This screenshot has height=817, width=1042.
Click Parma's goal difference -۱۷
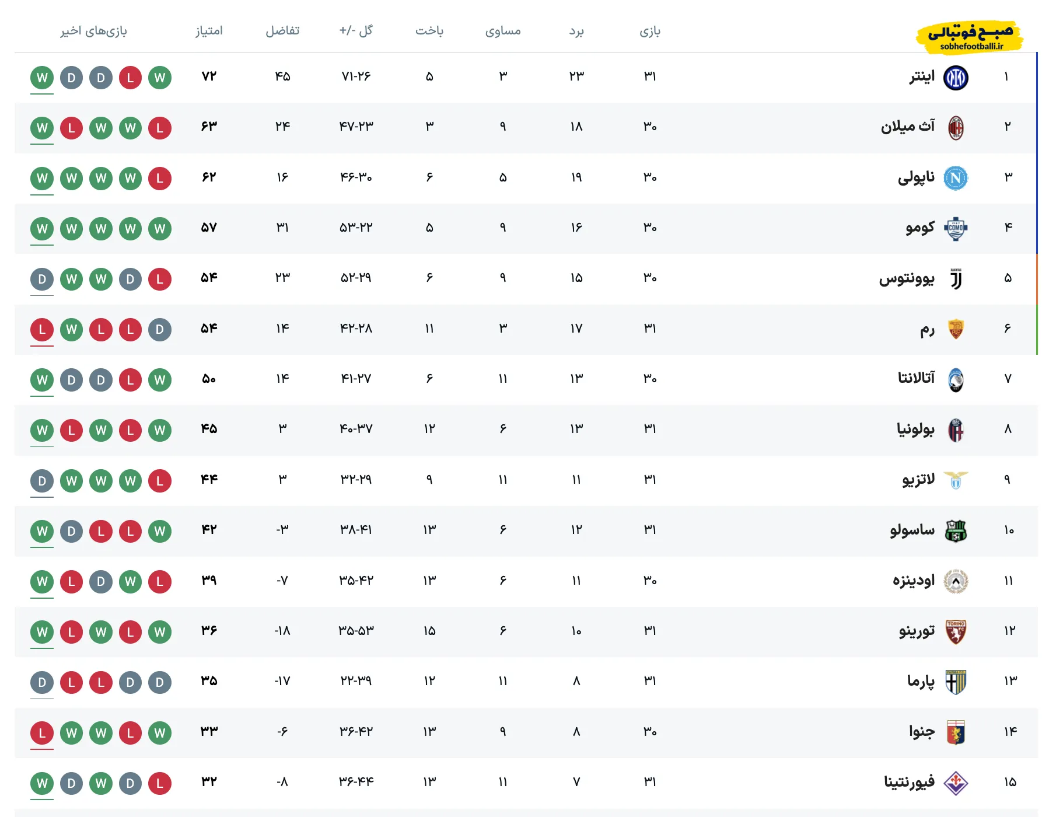click(x=282, y=681)
